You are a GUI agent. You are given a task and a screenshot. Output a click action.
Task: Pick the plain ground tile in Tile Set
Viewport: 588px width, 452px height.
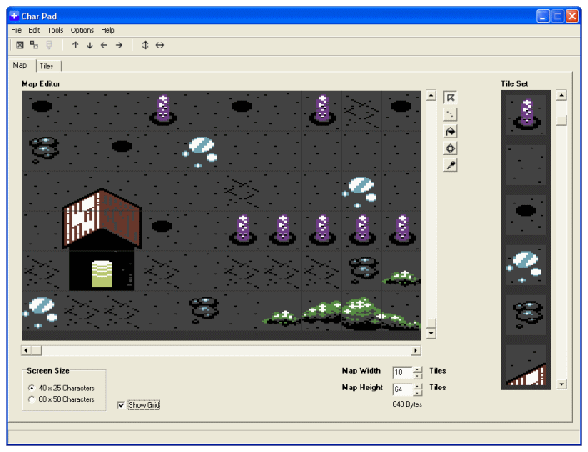click(x=526, y=165)
